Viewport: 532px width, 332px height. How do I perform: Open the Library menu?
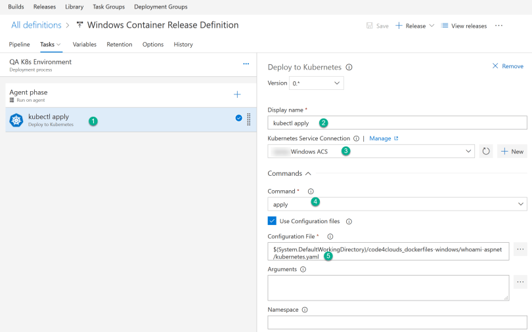point(74,7)
